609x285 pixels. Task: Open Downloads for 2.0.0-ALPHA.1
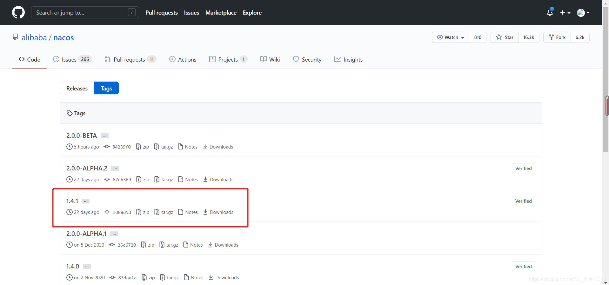223,245
